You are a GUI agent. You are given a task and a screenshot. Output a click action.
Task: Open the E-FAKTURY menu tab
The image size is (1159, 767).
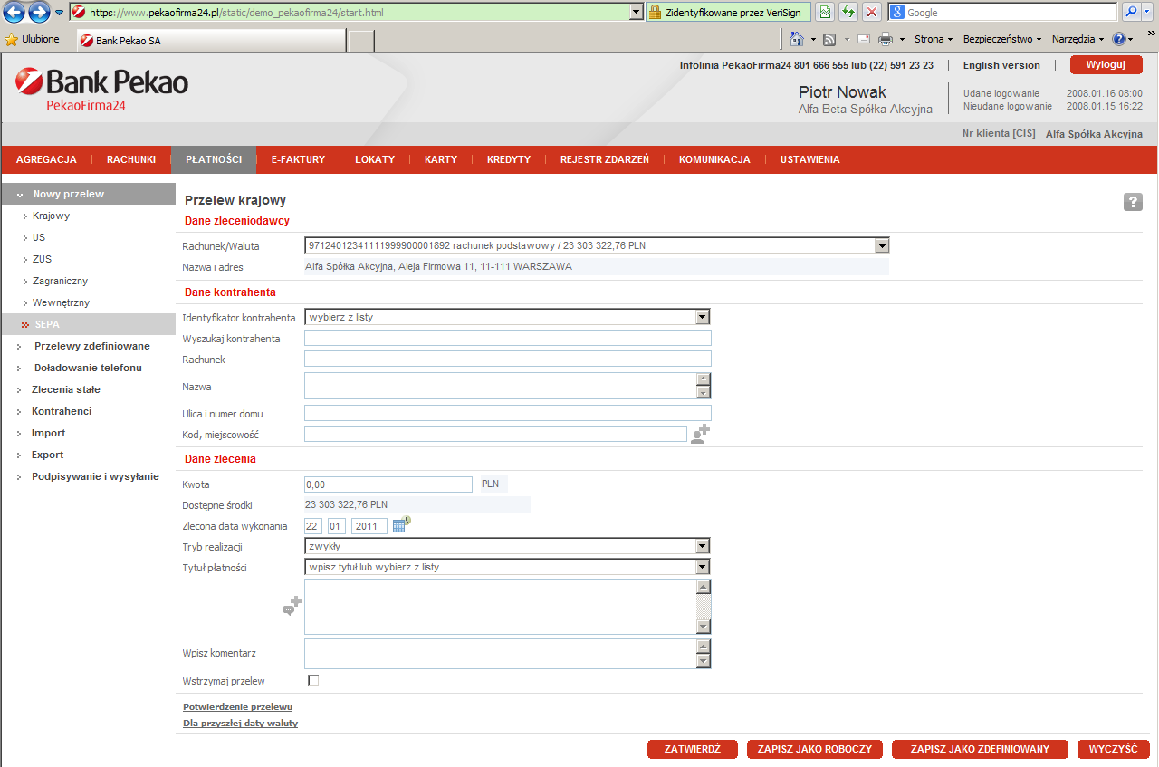298,159
